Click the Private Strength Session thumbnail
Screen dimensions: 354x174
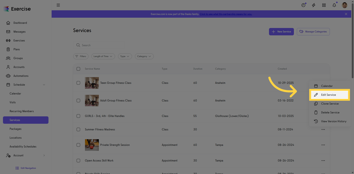click(92, 145)
